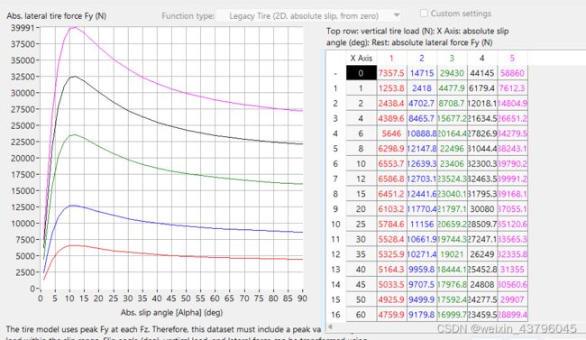The height and width of the screenshot is (340, 586).
Task: Click slip angle cell 60 in X Axis
Action: point(361,315)
